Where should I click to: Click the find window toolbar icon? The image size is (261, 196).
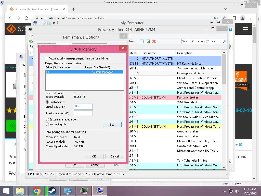click(141, 41)
